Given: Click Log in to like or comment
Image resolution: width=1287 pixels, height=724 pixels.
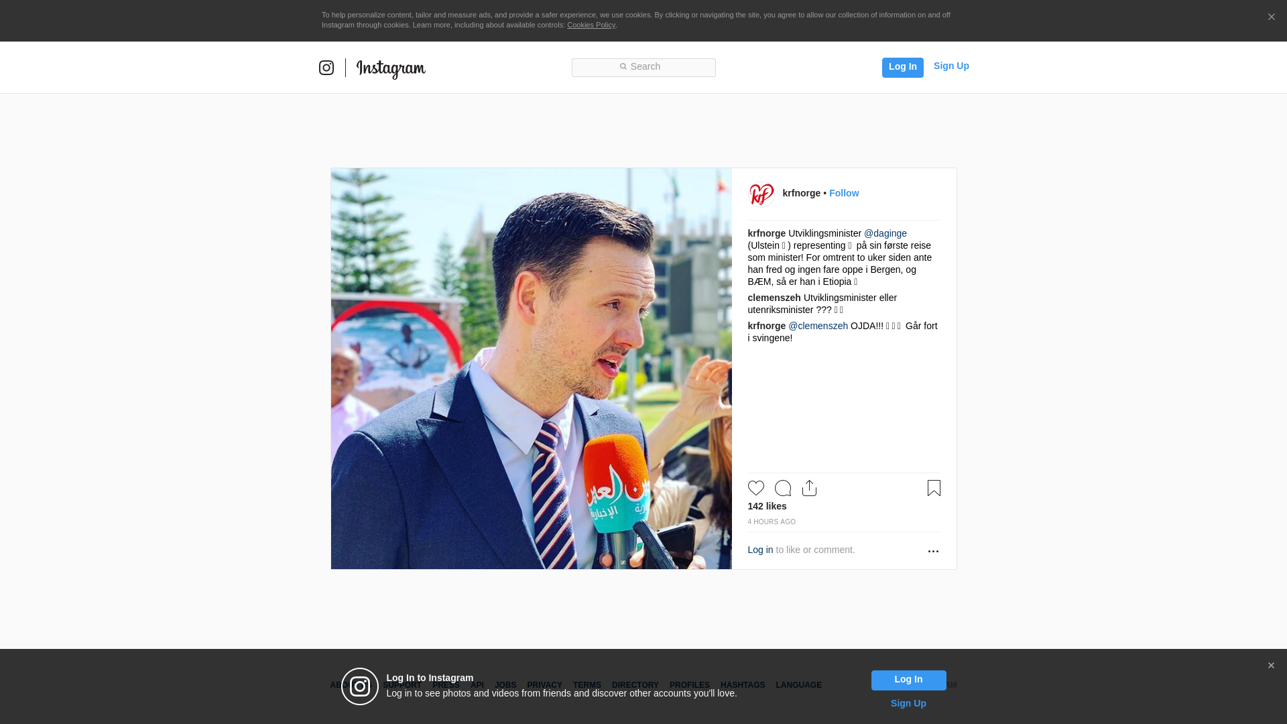Looking at the screenshot, I should [760, 550].
